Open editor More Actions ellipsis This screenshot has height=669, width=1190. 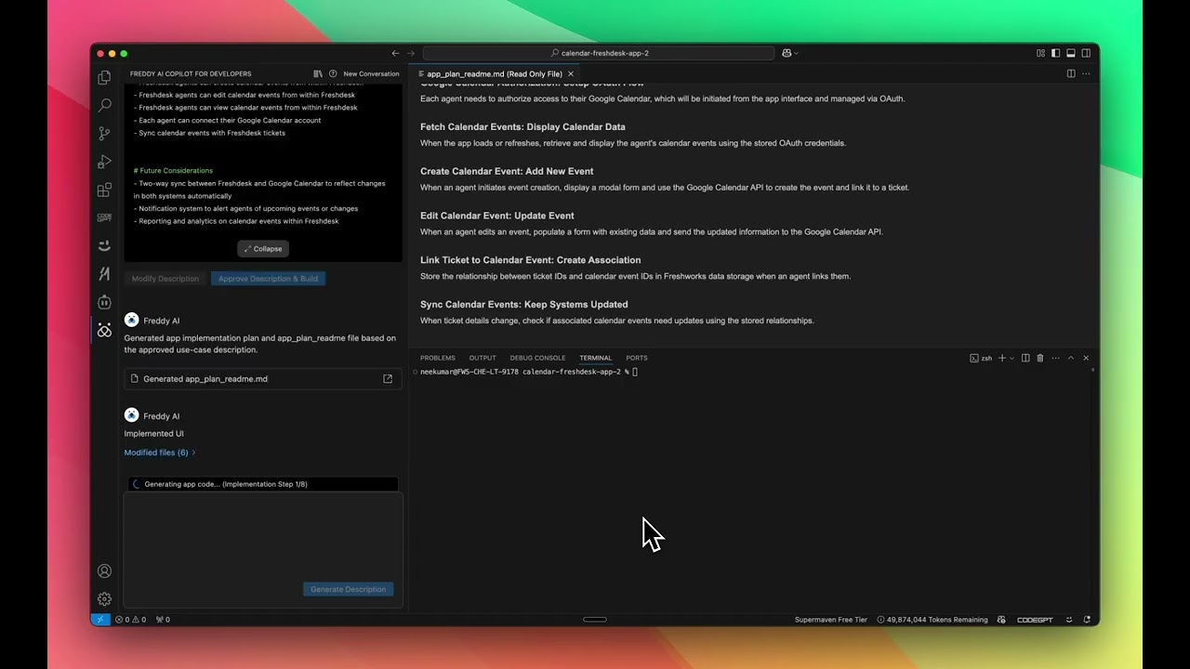pyautogui.click(x=1086, y=73)
